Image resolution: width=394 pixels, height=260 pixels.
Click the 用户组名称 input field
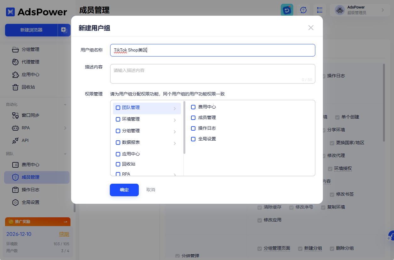(x=213, y=50)
